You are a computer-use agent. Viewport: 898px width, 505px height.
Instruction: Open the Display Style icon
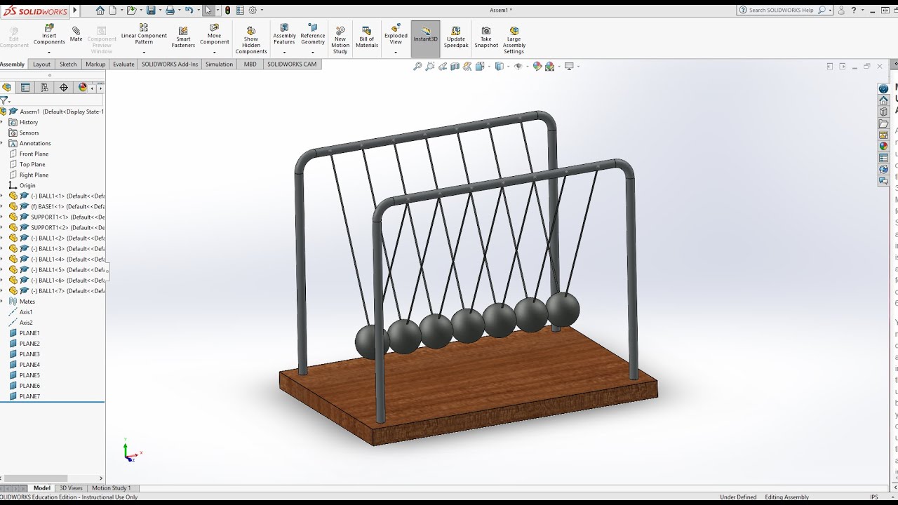click(x=499, y=67)
